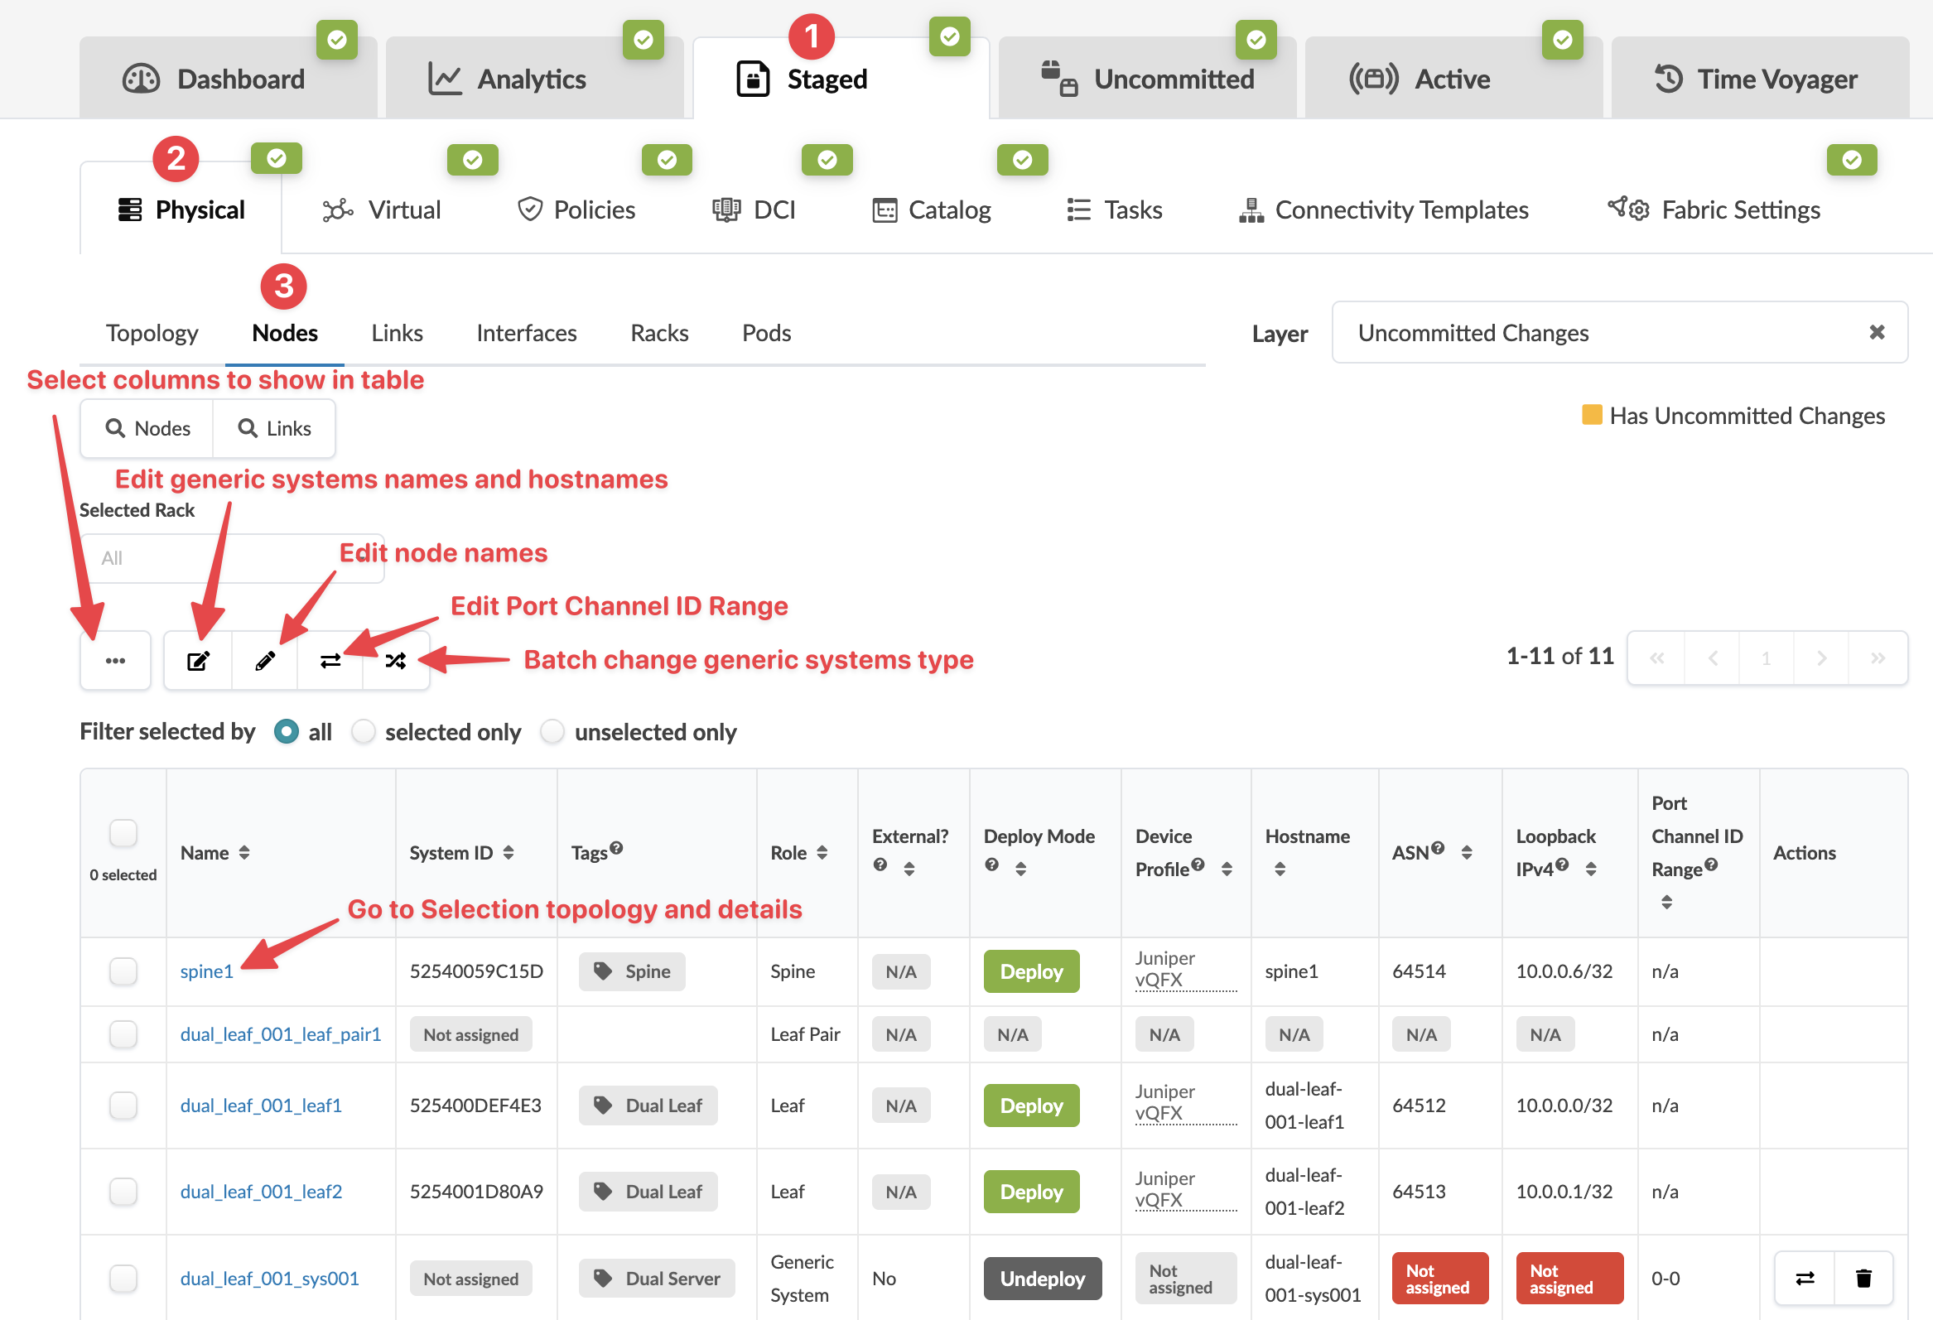Check the spine1 row checkbox
This screenshot has width=1933, height=1320.
123,971
